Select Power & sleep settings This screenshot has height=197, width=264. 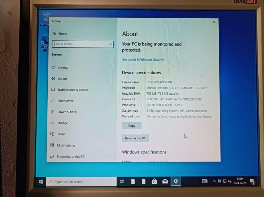pyautogui.click(x=67, y=112)
